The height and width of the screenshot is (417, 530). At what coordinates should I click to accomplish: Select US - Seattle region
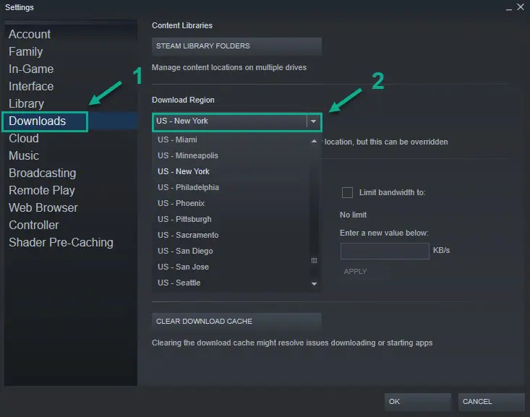tap(231, 283)
